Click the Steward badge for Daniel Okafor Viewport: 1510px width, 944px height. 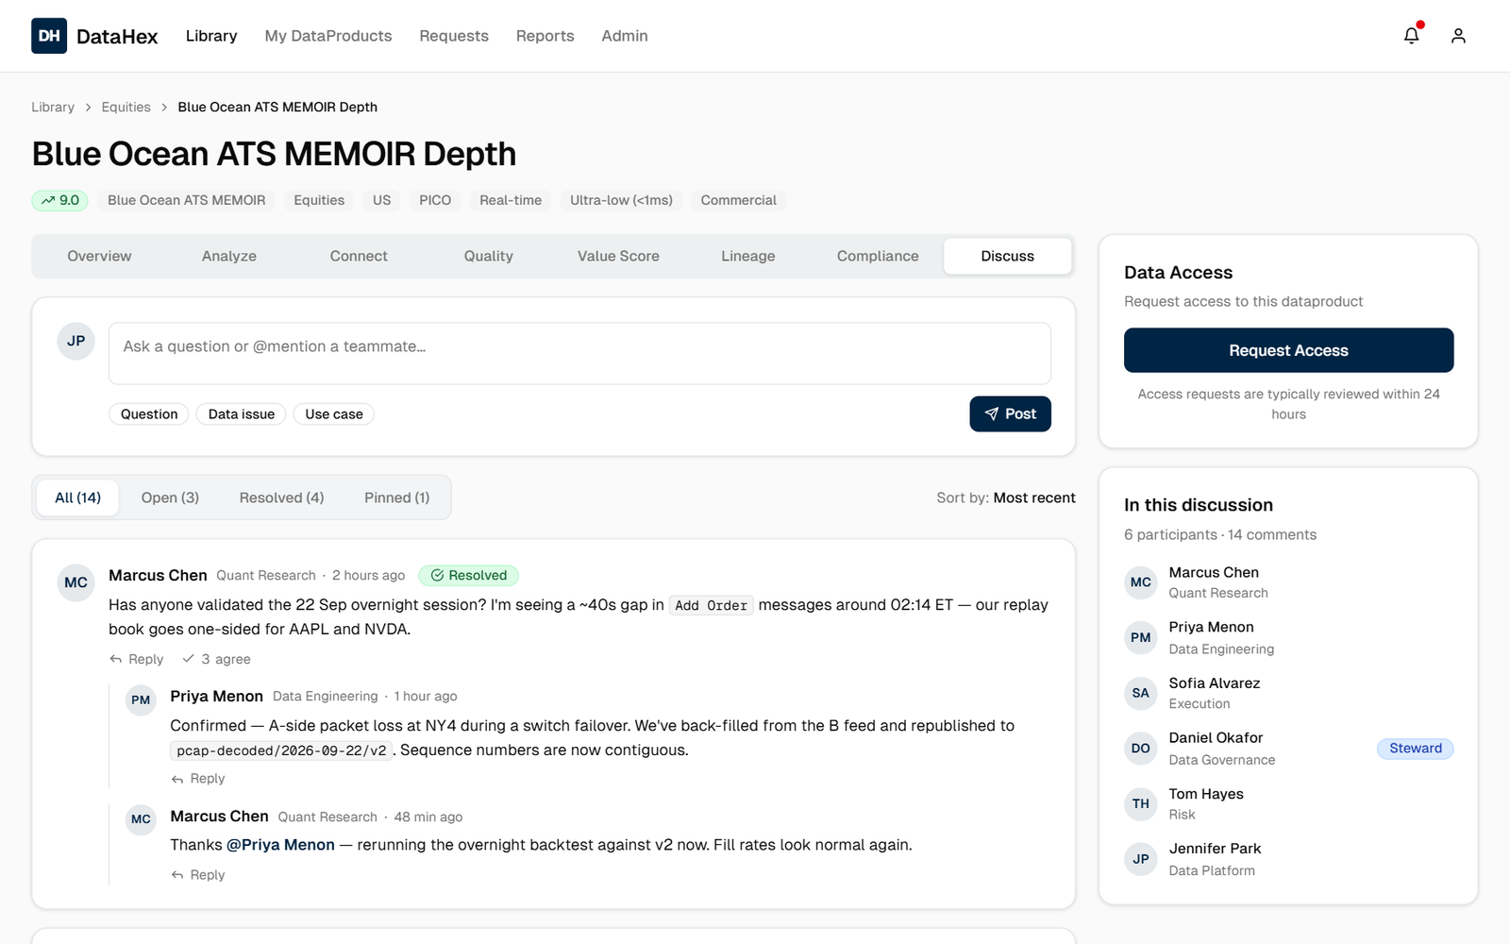pyautogui.click(x=1415, y=748)
